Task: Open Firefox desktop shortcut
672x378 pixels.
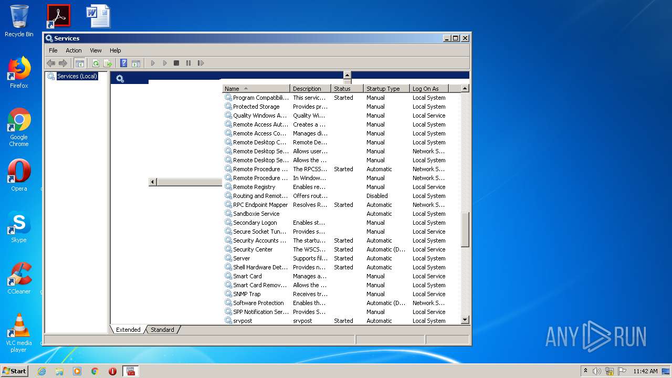Action: click(19, 72)
